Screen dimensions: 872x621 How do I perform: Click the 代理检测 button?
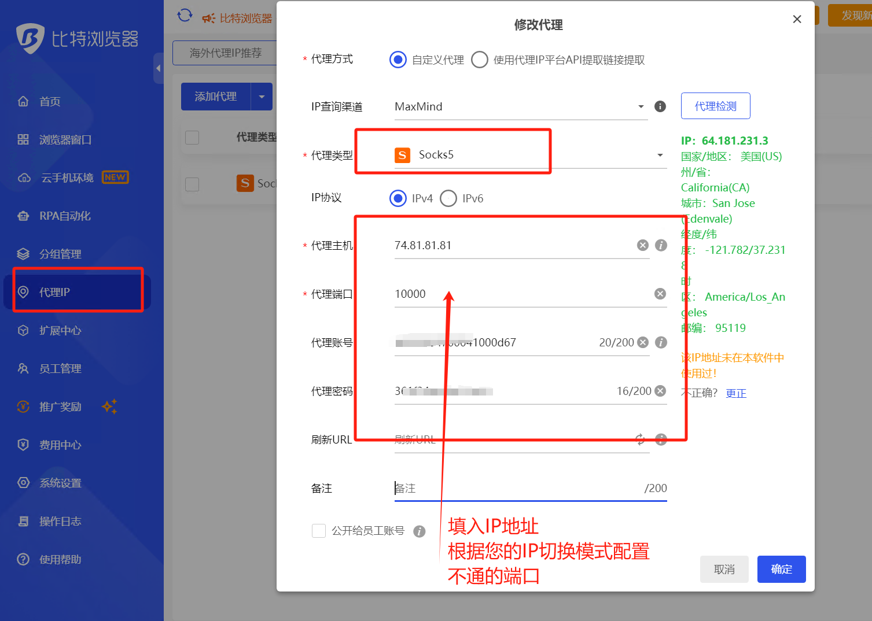(715, 106)
